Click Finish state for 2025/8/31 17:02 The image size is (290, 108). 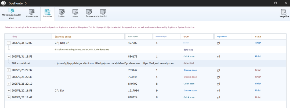pos(258,43)
